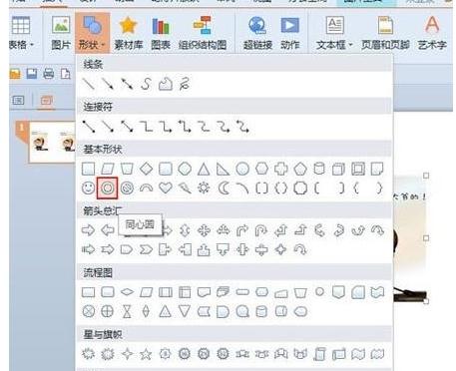Open the 素材库 material library

point(129,33)
